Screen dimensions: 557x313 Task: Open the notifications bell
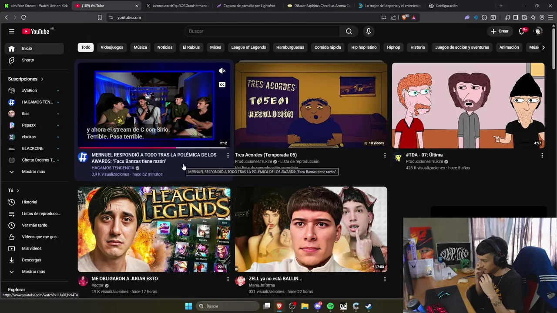(x=522, y=31)
